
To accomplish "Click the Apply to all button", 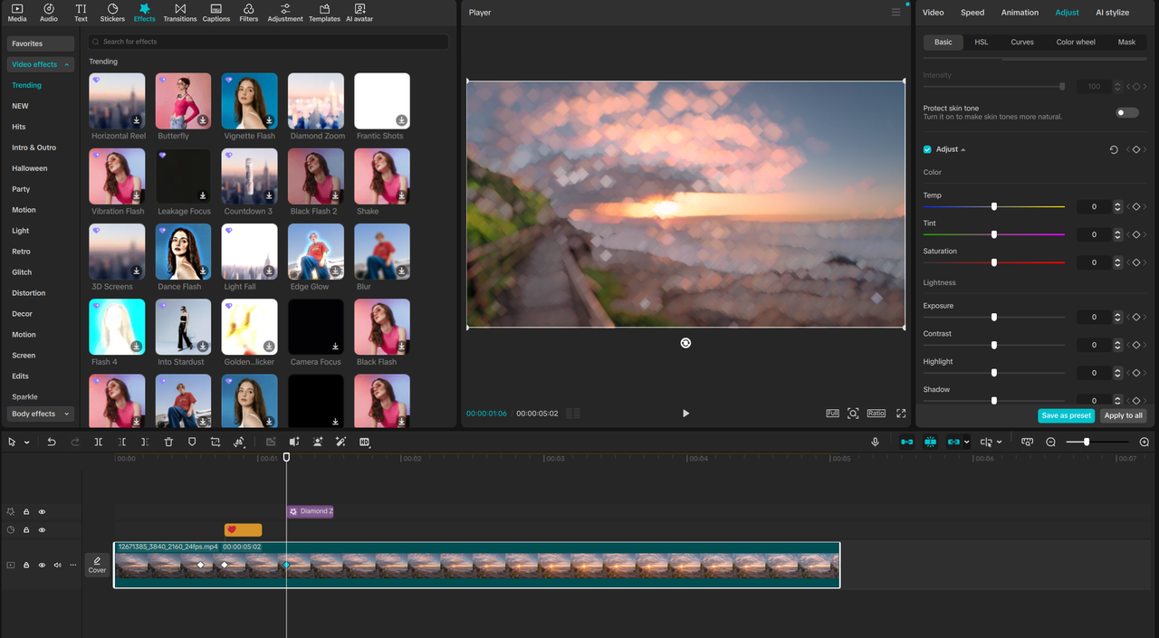I will (1123, 415).
